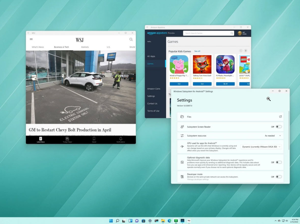Enable Subsystem Screen Reader
Viewport: 300px width, 224px height.
click(x=279, y=127)
